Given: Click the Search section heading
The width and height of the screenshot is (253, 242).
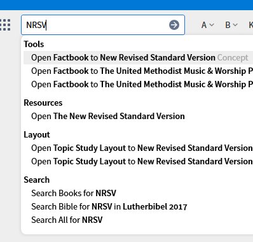Looking at the screenshot, I should [37, 180].
